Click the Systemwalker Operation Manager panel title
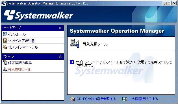Image resolution: width=178 pixels, height=104 pixels. [117, 31]
